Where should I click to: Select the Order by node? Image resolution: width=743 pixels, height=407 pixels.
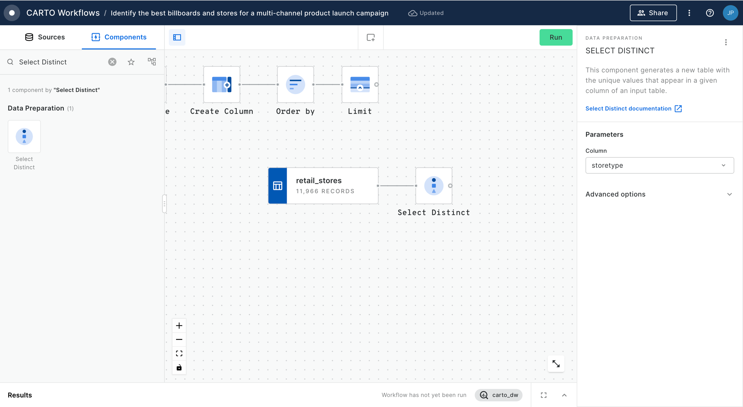click(x=295, y=85)
